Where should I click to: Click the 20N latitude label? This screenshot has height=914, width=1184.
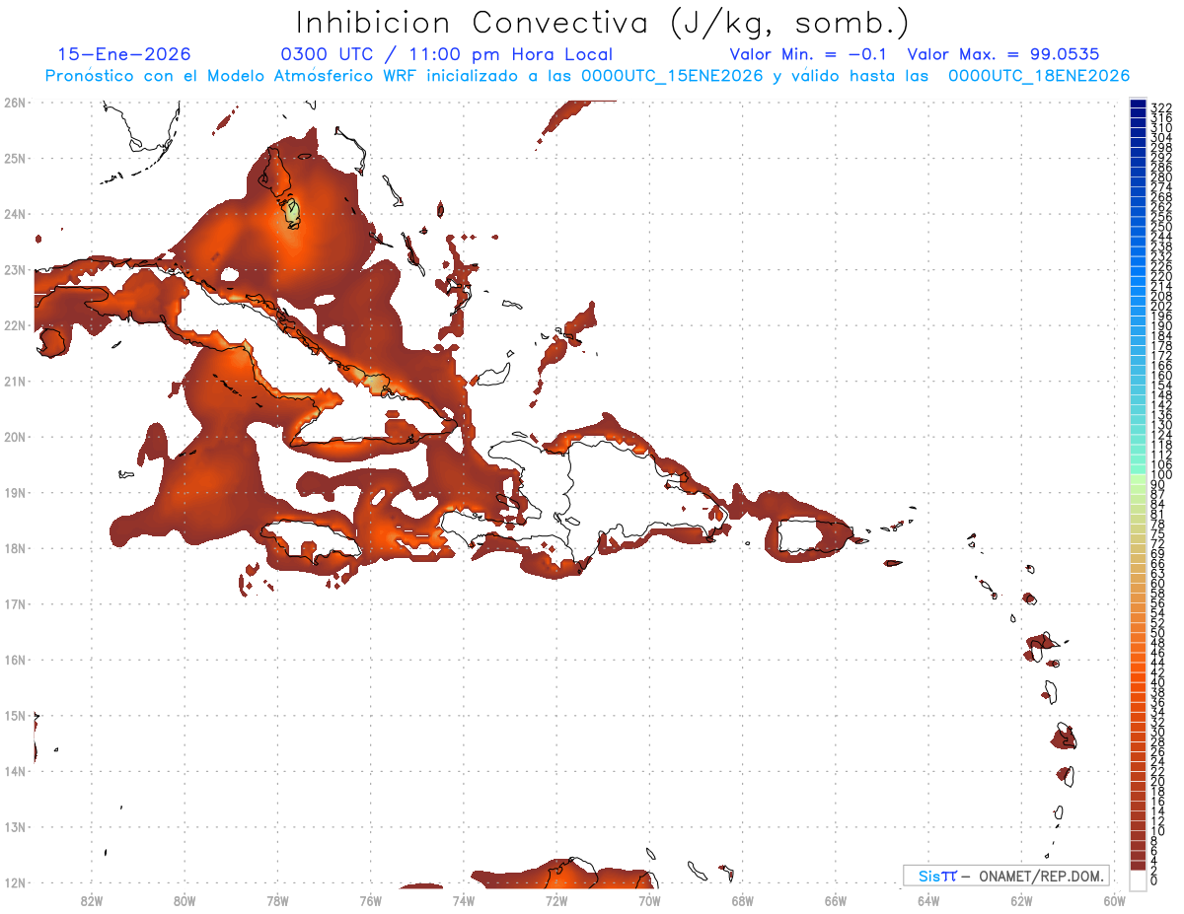(x=14, y=437)
